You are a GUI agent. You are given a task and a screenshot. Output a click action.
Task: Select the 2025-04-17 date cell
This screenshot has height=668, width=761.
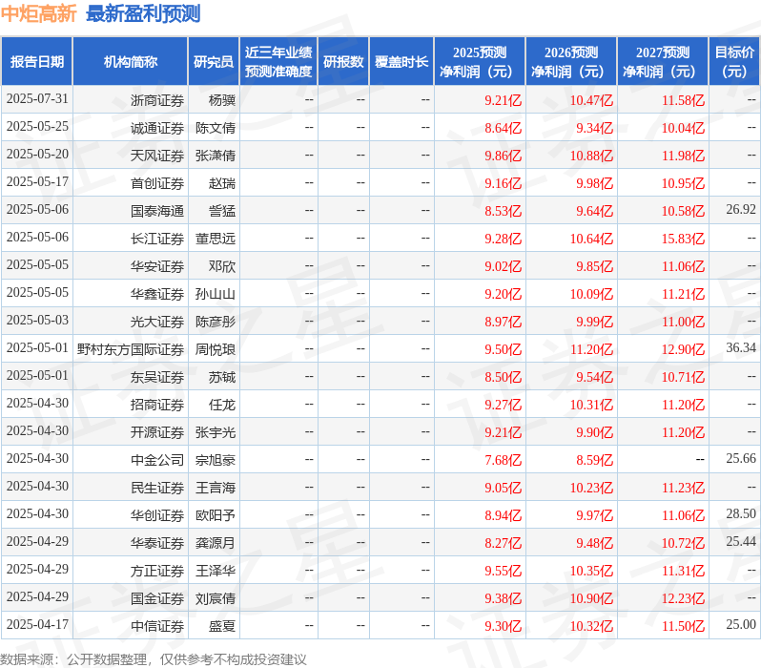pos(37,625)
